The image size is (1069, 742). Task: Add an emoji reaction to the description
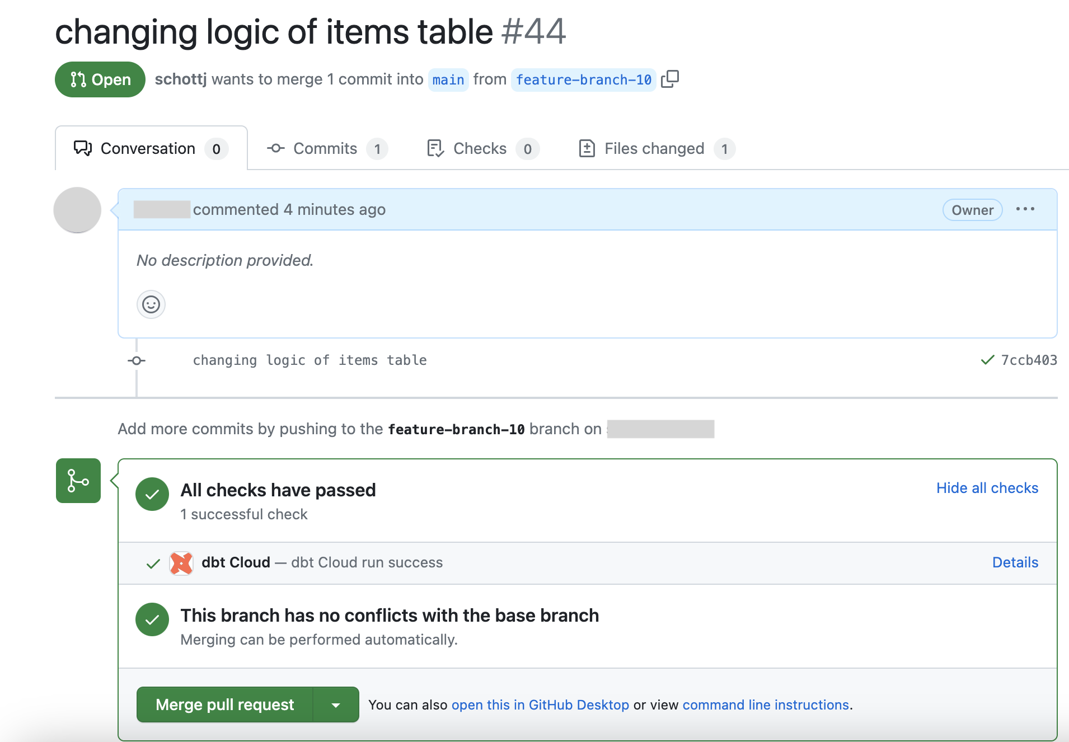click(151, 304)
